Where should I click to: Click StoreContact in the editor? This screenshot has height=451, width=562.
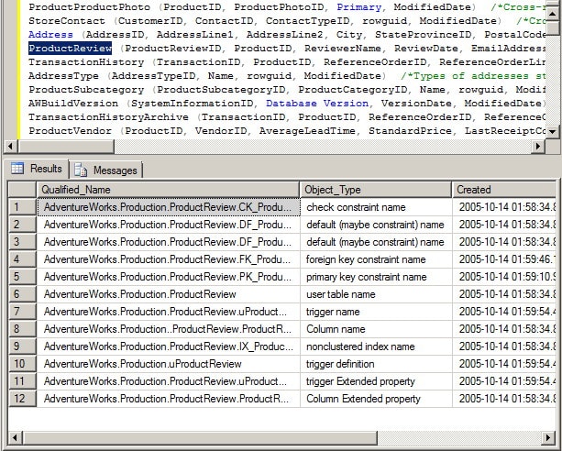pos(67,21)
